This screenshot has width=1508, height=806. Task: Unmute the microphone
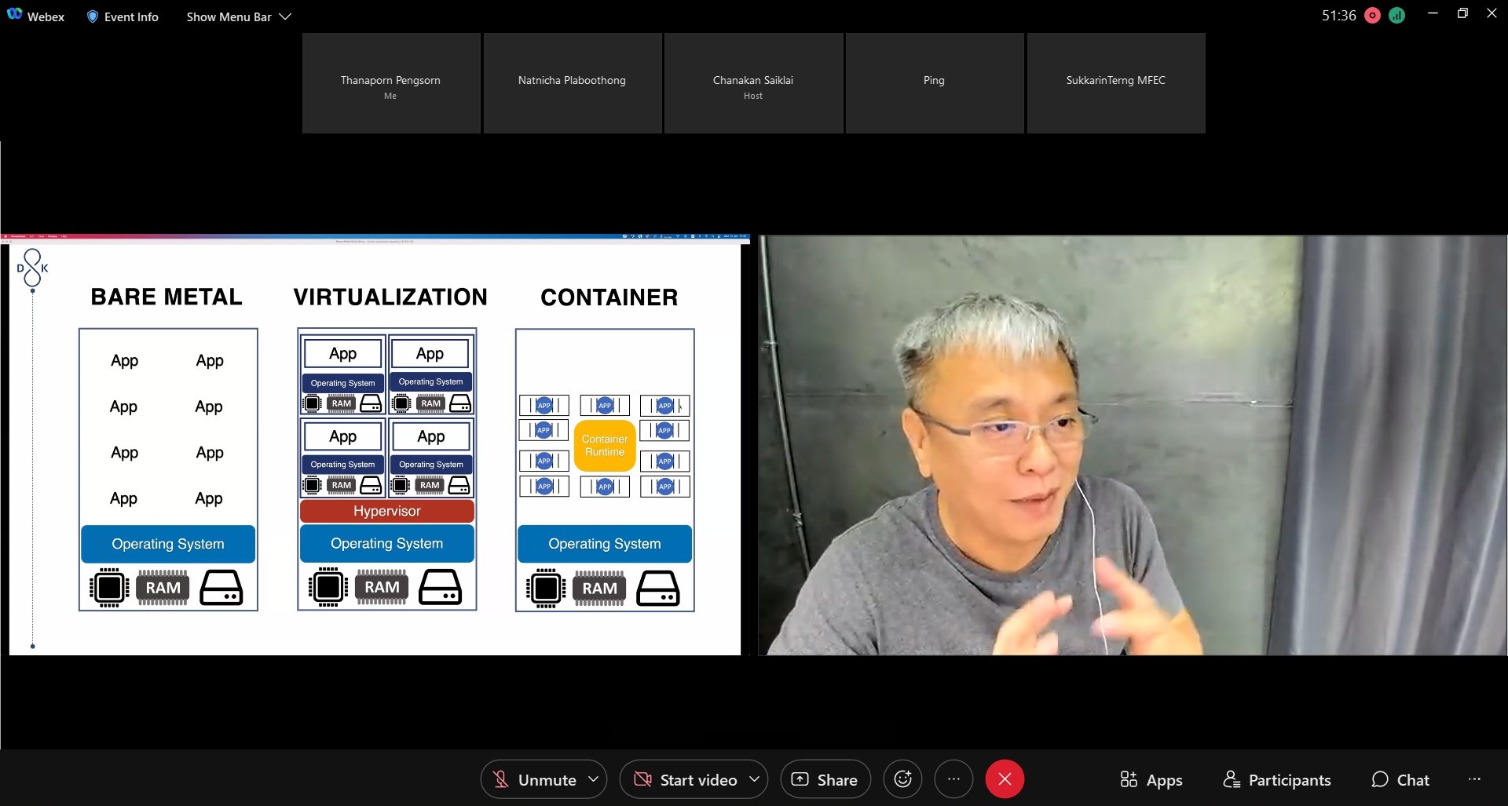click(534, 779)
